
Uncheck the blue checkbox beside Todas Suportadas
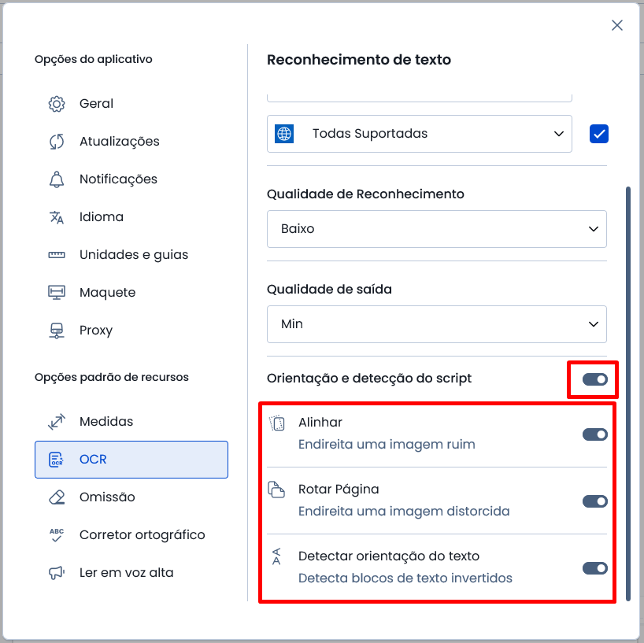click(x=599, y=134)
